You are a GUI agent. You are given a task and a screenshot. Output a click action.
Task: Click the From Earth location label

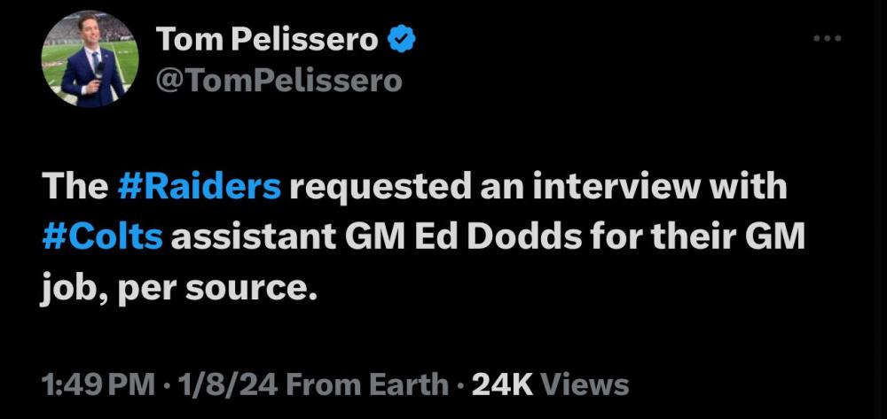pos(368,384)
